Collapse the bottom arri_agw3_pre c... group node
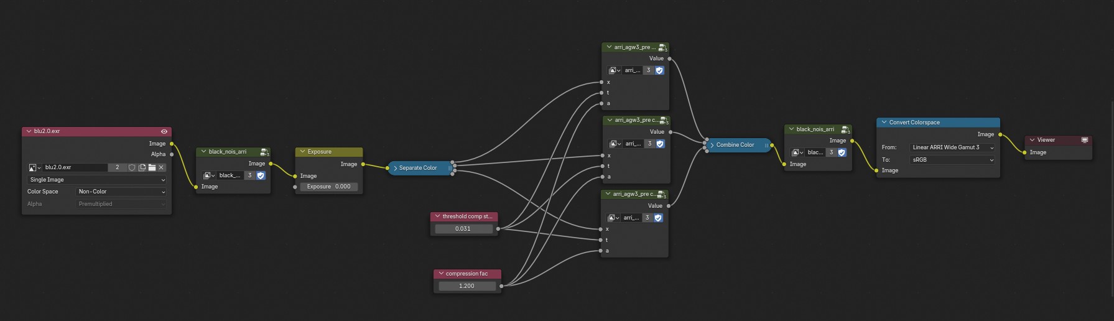Screen dimensions: 1114x321 coord(608,194)
